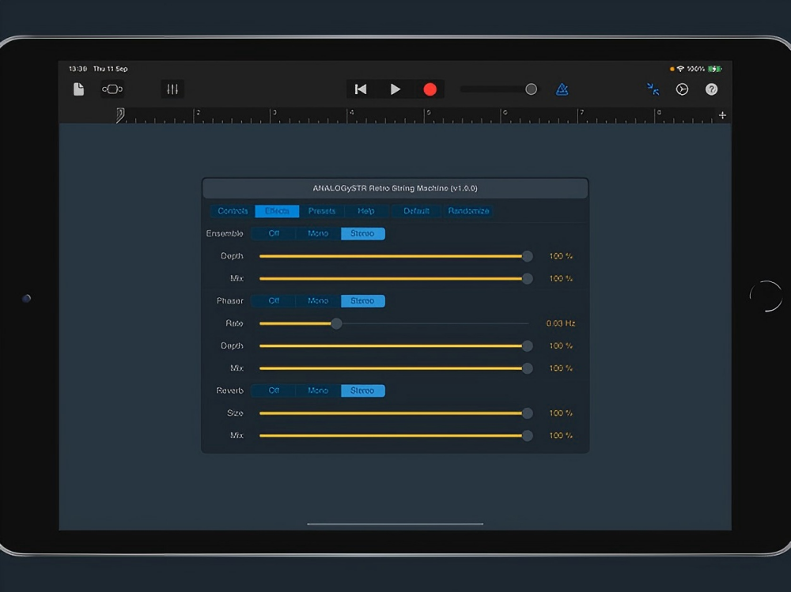
Task: Start playback with the Play button
Action: (395, 89)
